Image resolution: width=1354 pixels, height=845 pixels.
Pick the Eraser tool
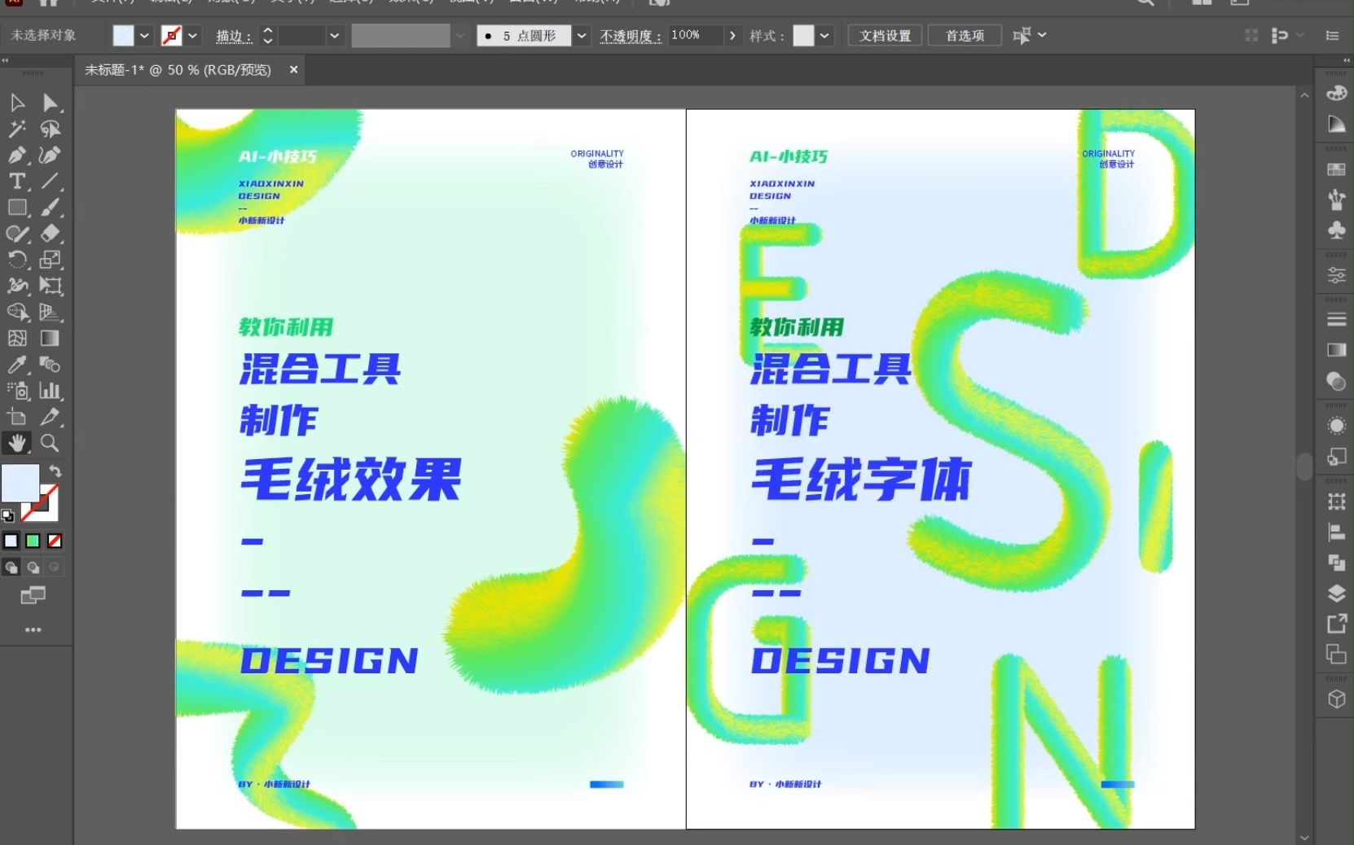pyautogui.click(x=51, y=234)
